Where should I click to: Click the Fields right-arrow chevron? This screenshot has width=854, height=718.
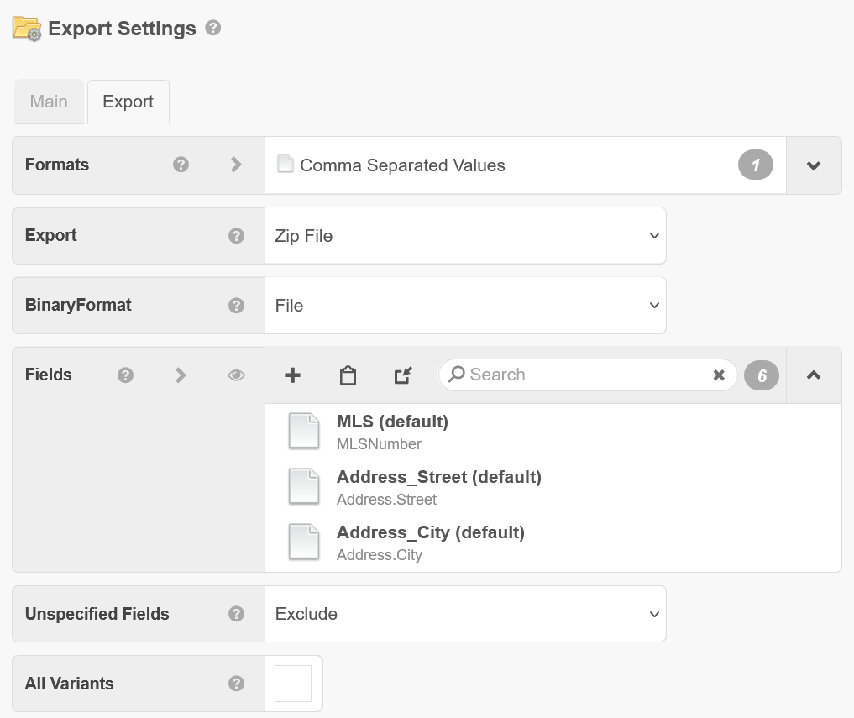[x=181, y=375]
